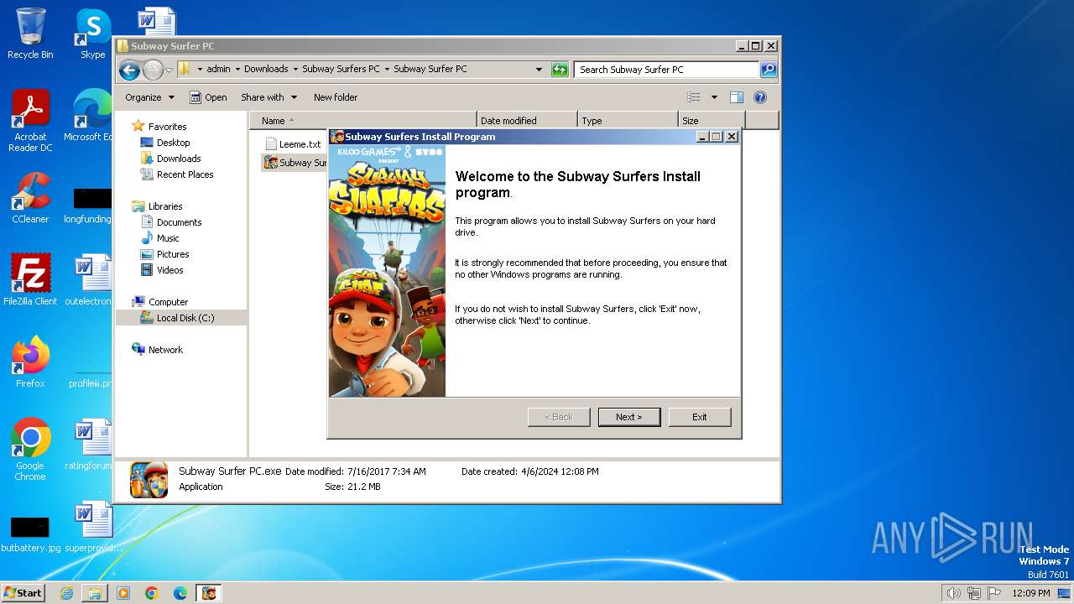The width and height of the screenshot is (1074, 604).
Task: Launch Microsoft Edge from the taskbar
Action: click(180, 593)
